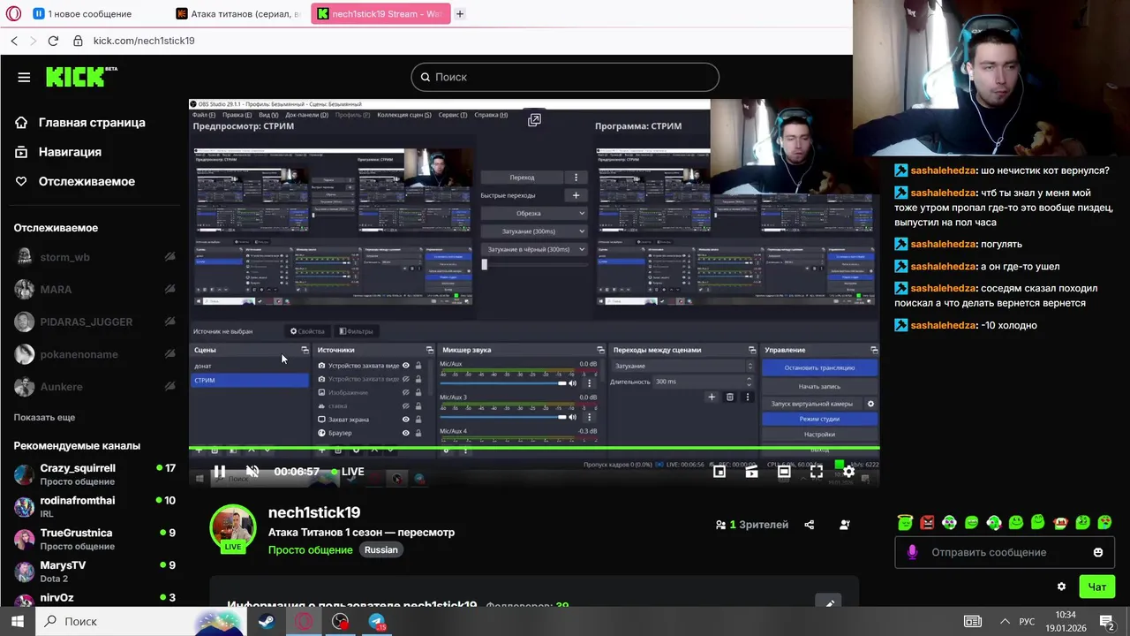Open the Opera browser menu icon
1130x636 pixels.
13,13
